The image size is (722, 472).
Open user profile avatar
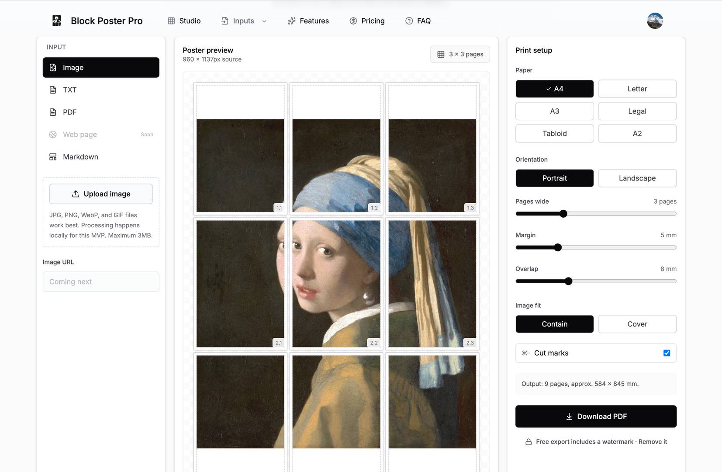[x=655, y=21]
